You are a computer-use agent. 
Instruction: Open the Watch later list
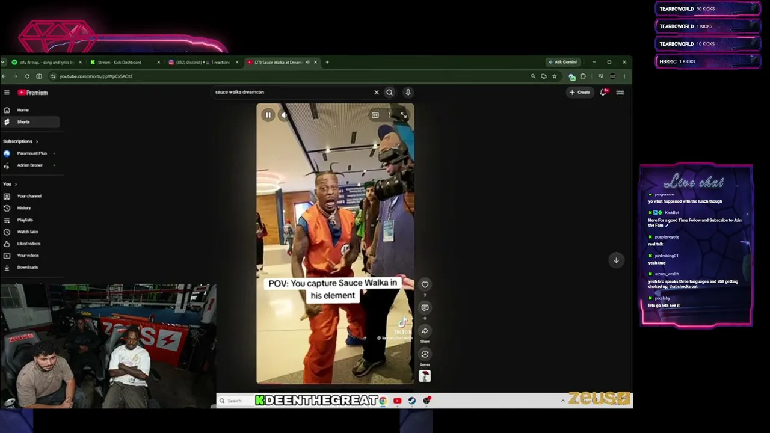point(30,232)
